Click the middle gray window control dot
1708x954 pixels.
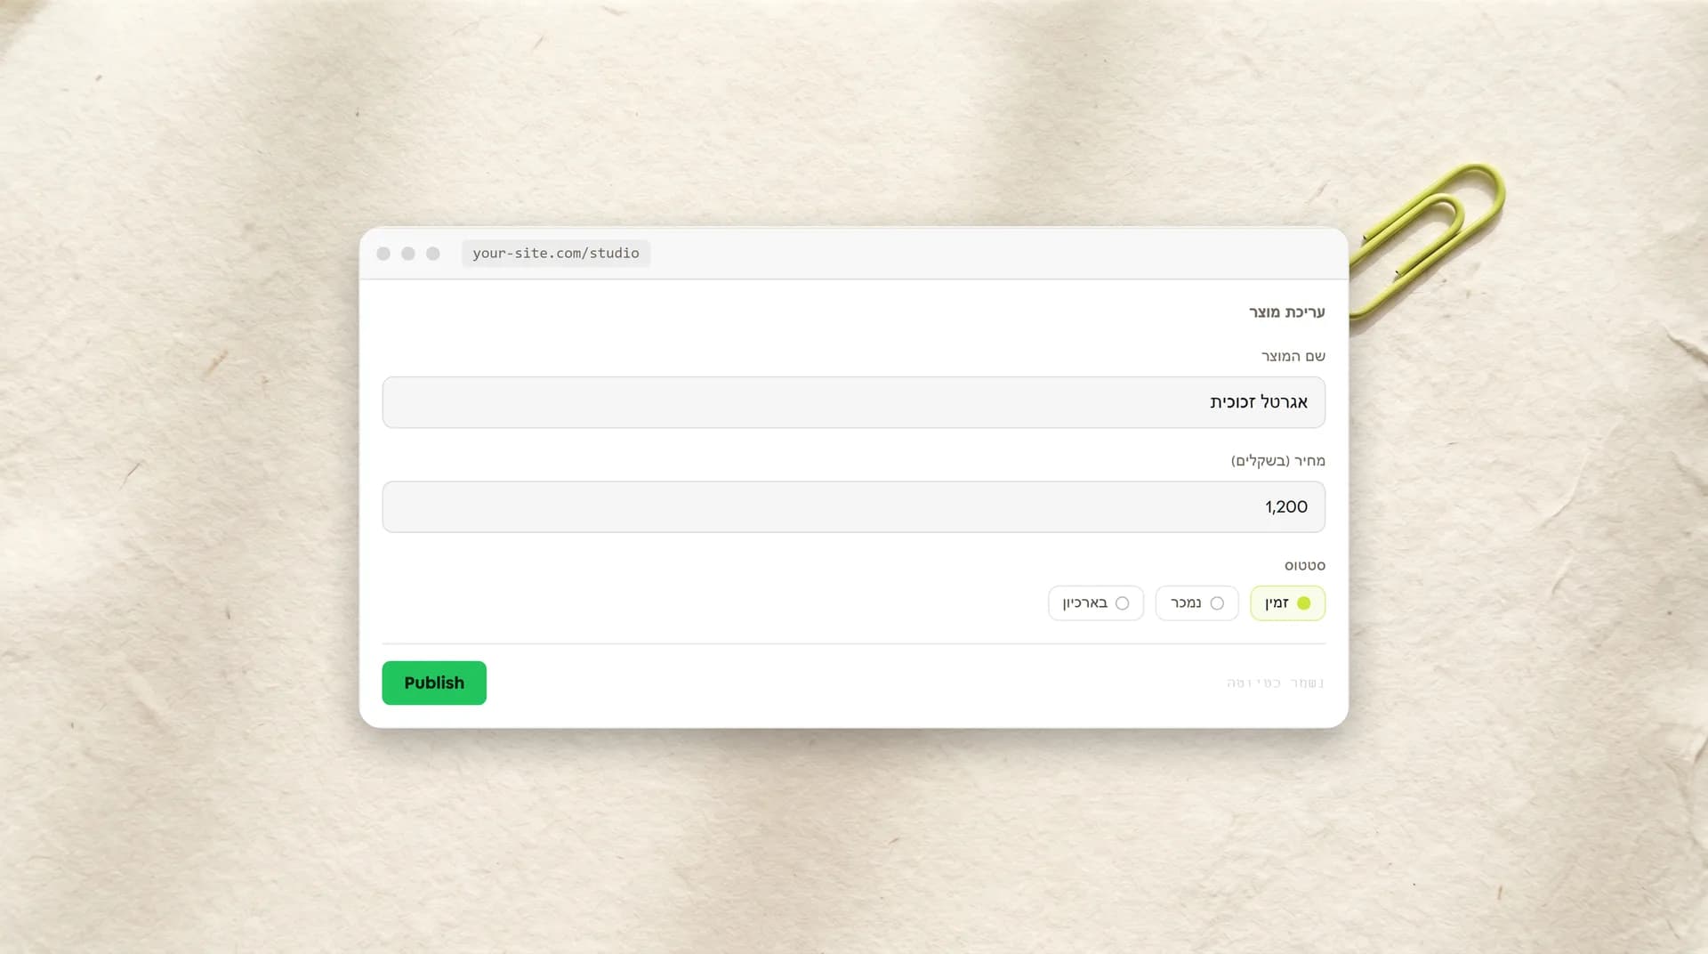(x=408, y=254)
